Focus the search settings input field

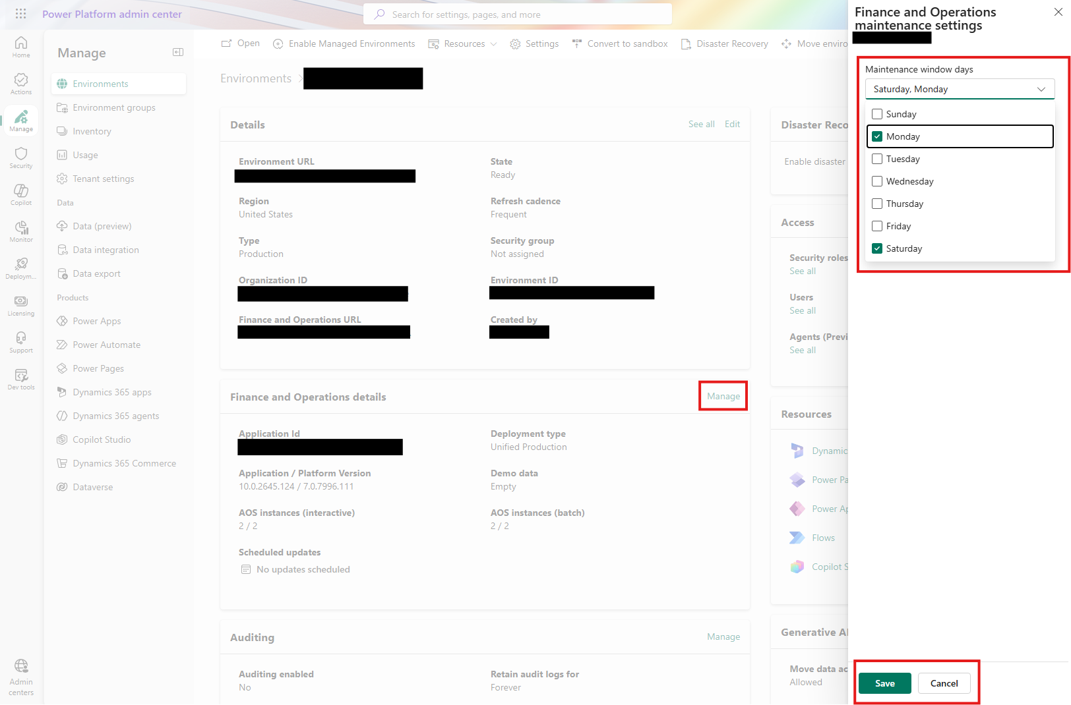coord(518,14)
